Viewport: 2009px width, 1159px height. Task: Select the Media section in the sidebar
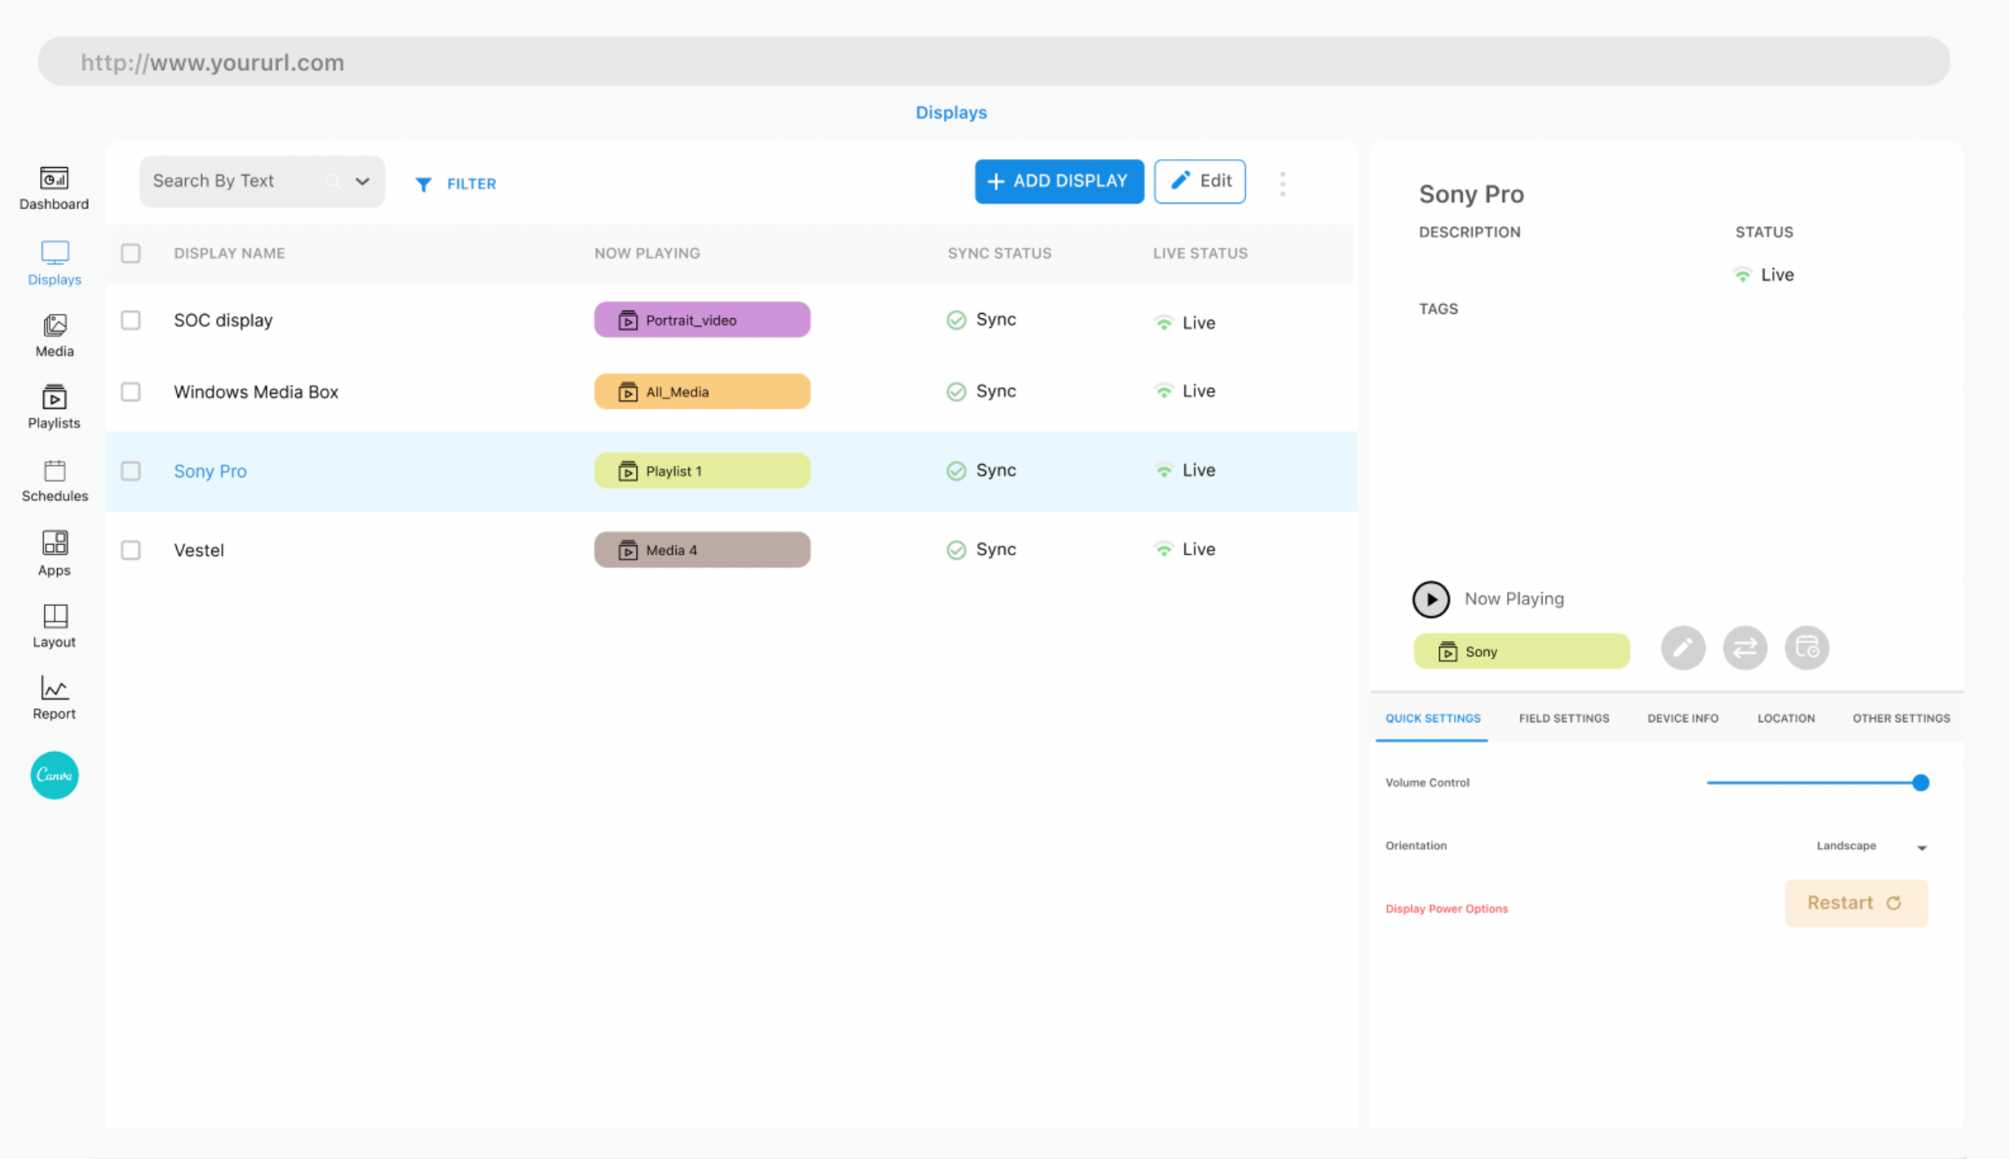53,335
